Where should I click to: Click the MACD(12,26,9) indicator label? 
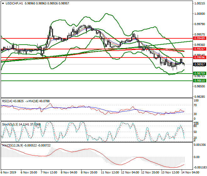[x=13, y=146]
